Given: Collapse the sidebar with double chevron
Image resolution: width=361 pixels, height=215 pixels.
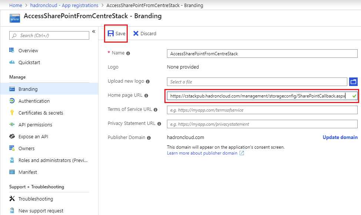Looking at the screenshot, I should pos(94,32).
